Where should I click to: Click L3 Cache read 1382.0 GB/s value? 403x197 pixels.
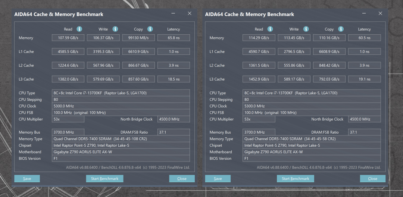[68, 79]
